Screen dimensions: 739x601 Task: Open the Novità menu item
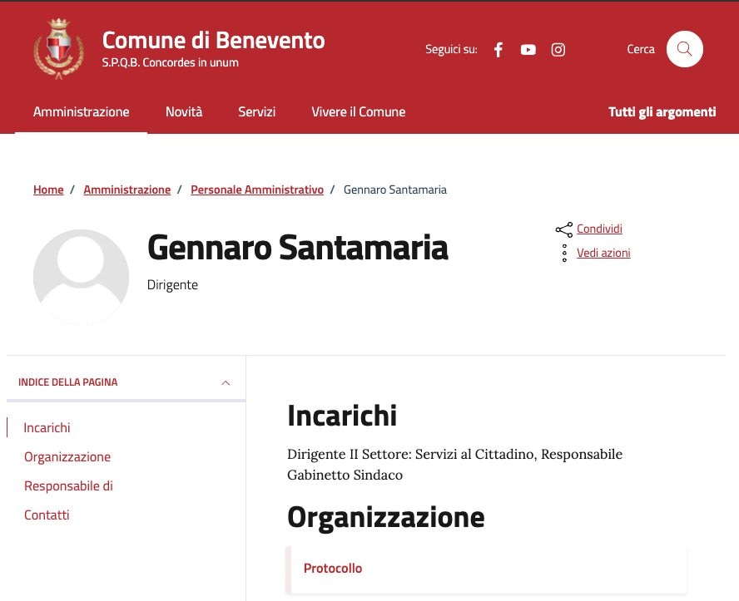184,112
